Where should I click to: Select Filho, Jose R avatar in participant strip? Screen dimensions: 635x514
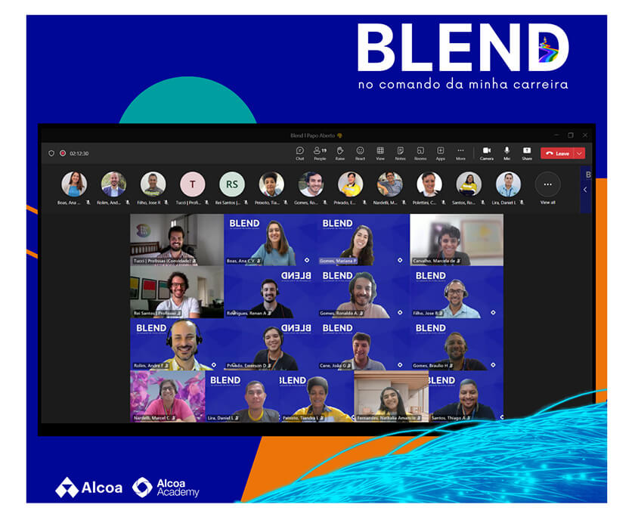153,184
